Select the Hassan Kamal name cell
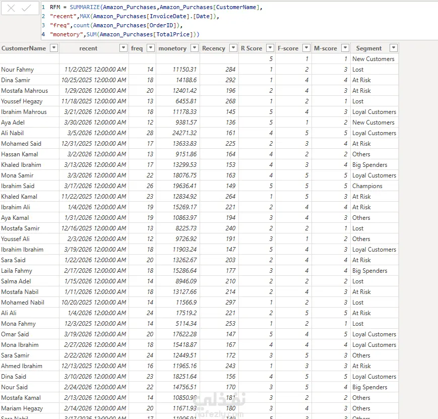 point(30,154)
